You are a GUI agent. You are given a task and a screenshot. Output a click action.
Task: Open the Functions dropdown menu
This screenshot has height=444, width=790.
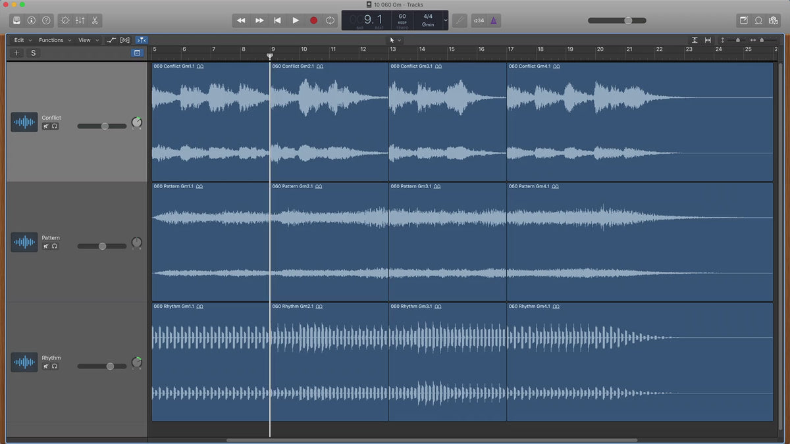(55, 40)
